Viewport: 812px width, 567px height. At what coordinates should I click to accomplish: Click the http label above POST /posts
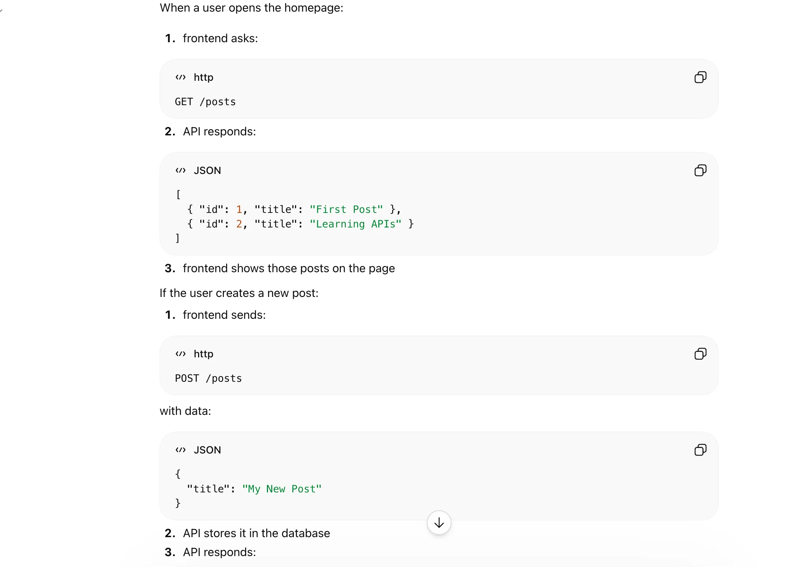204,354
